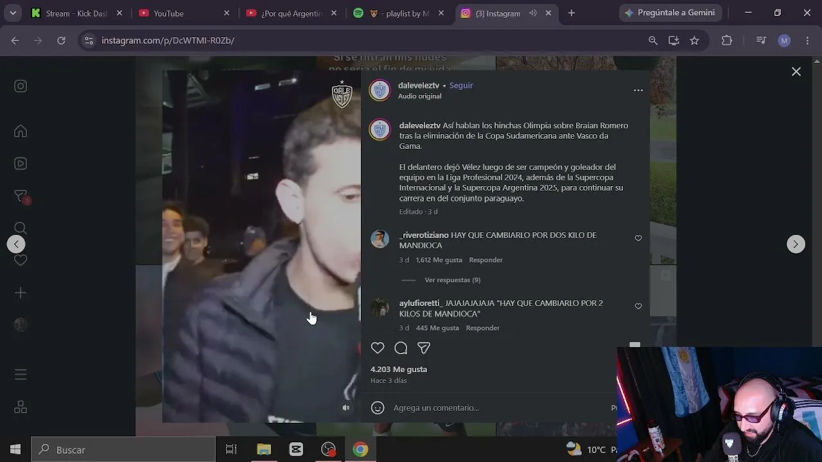
Task: Open post options three-dot menu
Action: [638, 90]
